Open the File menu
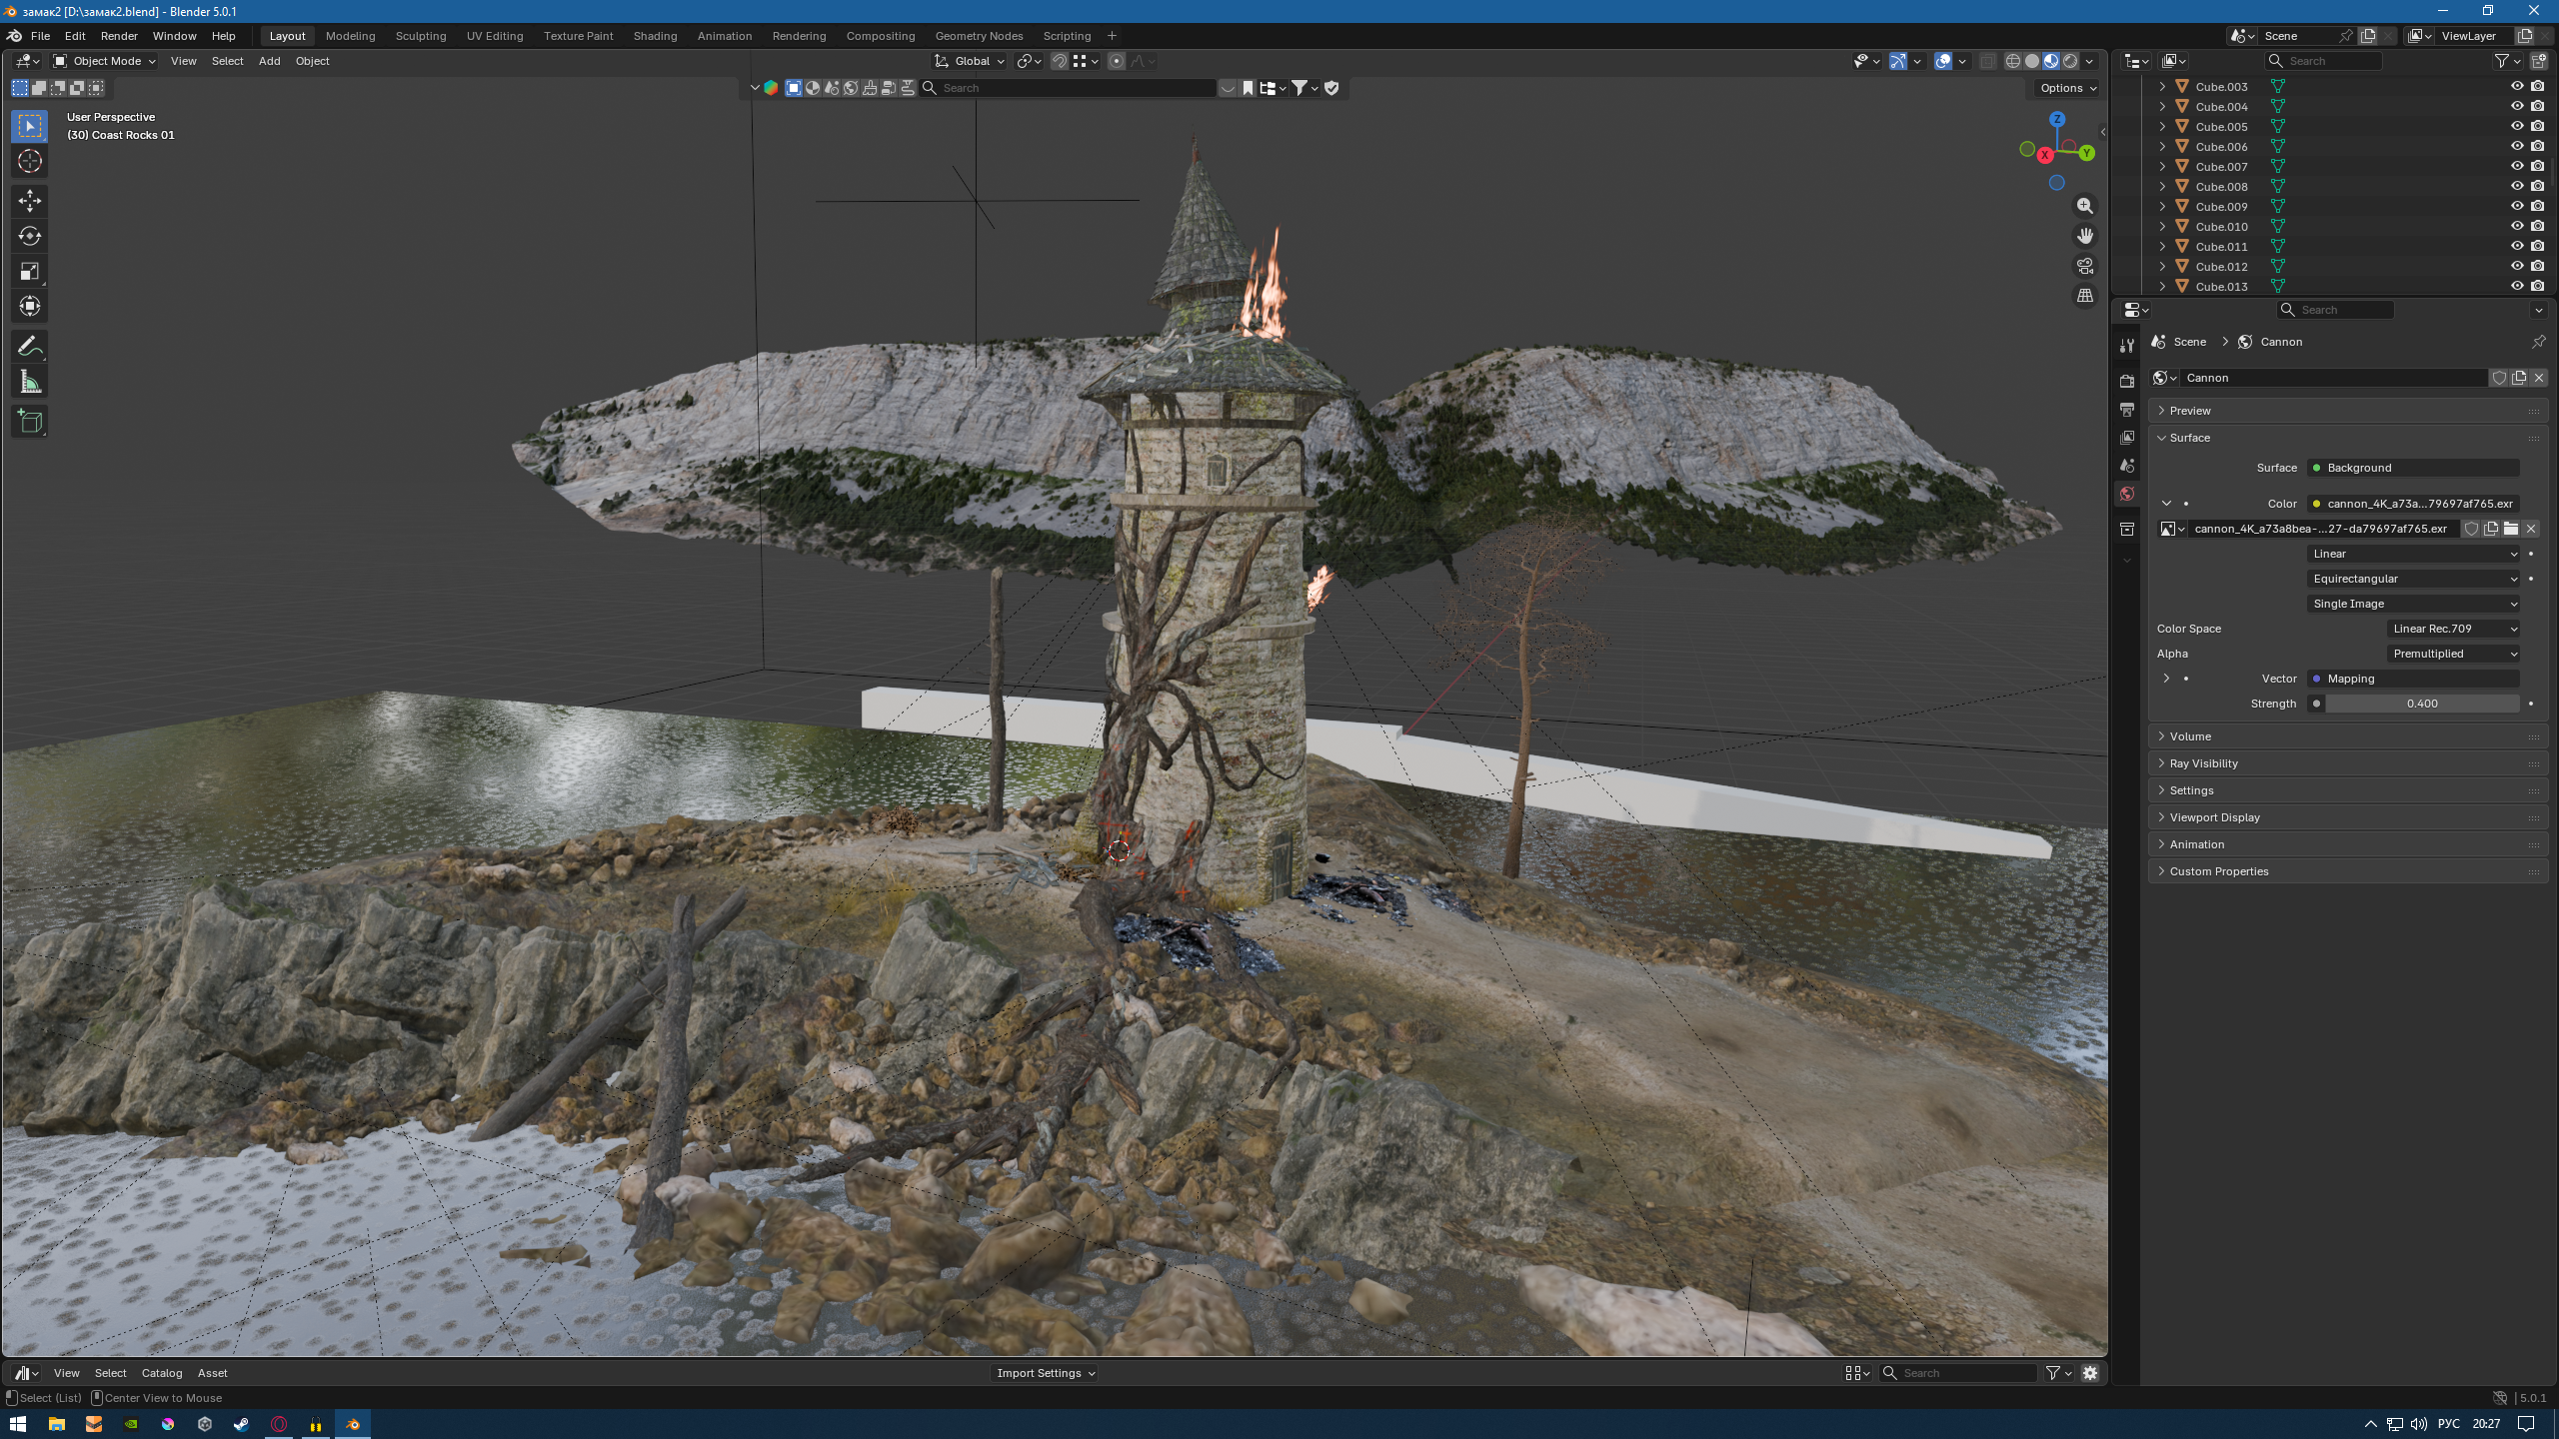This screenshot has width=2559, height=1439. click(40, 36)
